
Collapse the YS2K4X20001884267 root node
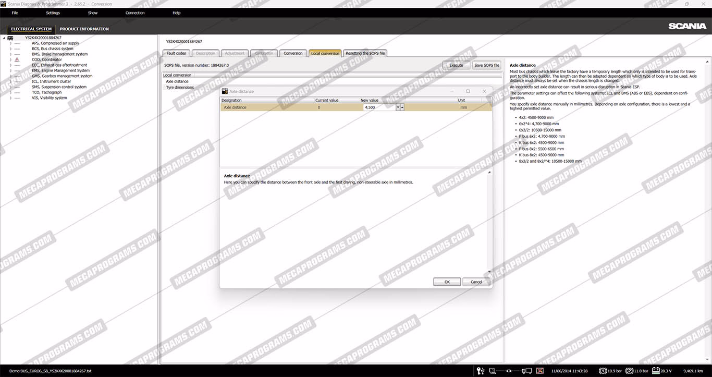4,38
